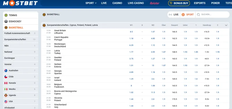
Task: Select W1 odds 4.85 for Georgia
Action: pos(131,72)
